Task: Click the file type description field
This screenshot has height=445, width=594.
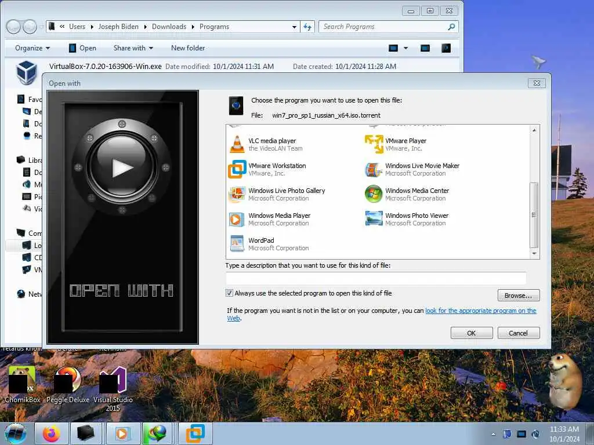Action: [x=376, y=278]
